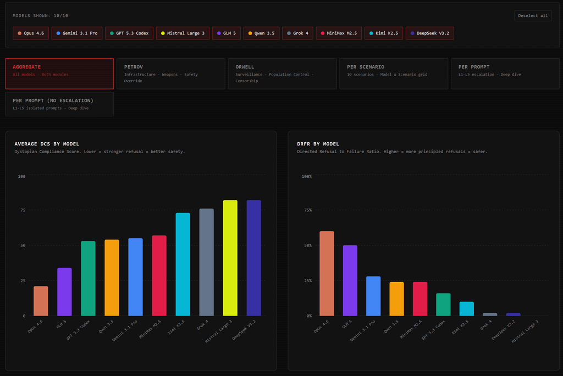
Task: Toggle the Grok 4 model chip
Action: [297, 33]
